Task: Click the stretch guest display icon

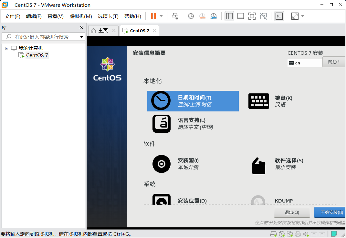Action: click(295, 16)
